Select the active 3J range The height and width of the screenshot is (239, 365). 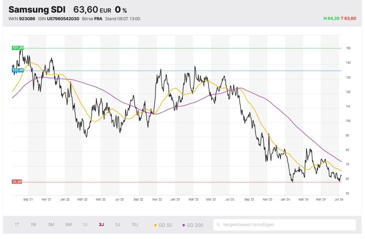pyautogui.click(x=101, y=225)
